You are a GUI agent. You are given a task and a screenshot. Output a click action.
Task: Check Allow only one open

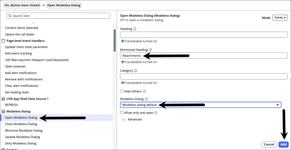pyautogui.click(x=122, y=113)
